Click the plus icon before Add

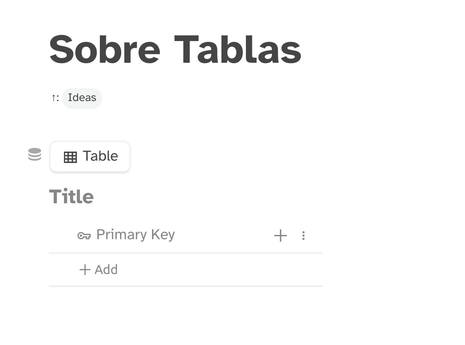click(x=85, y=270)
